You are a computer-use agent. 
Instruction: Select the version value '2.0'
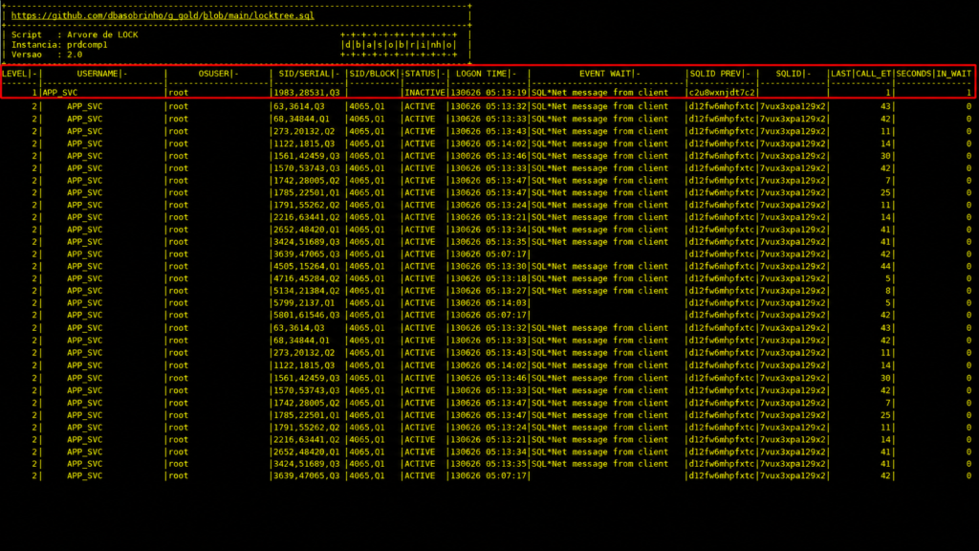tap(75, 55)
